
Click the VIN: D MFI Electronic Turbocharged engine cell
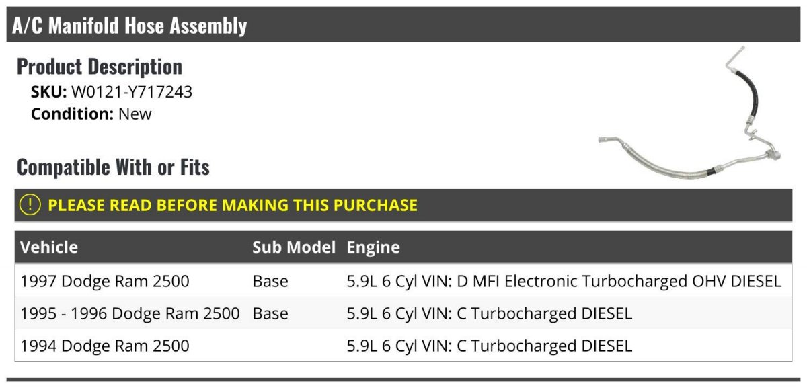(x=564, y=281)
